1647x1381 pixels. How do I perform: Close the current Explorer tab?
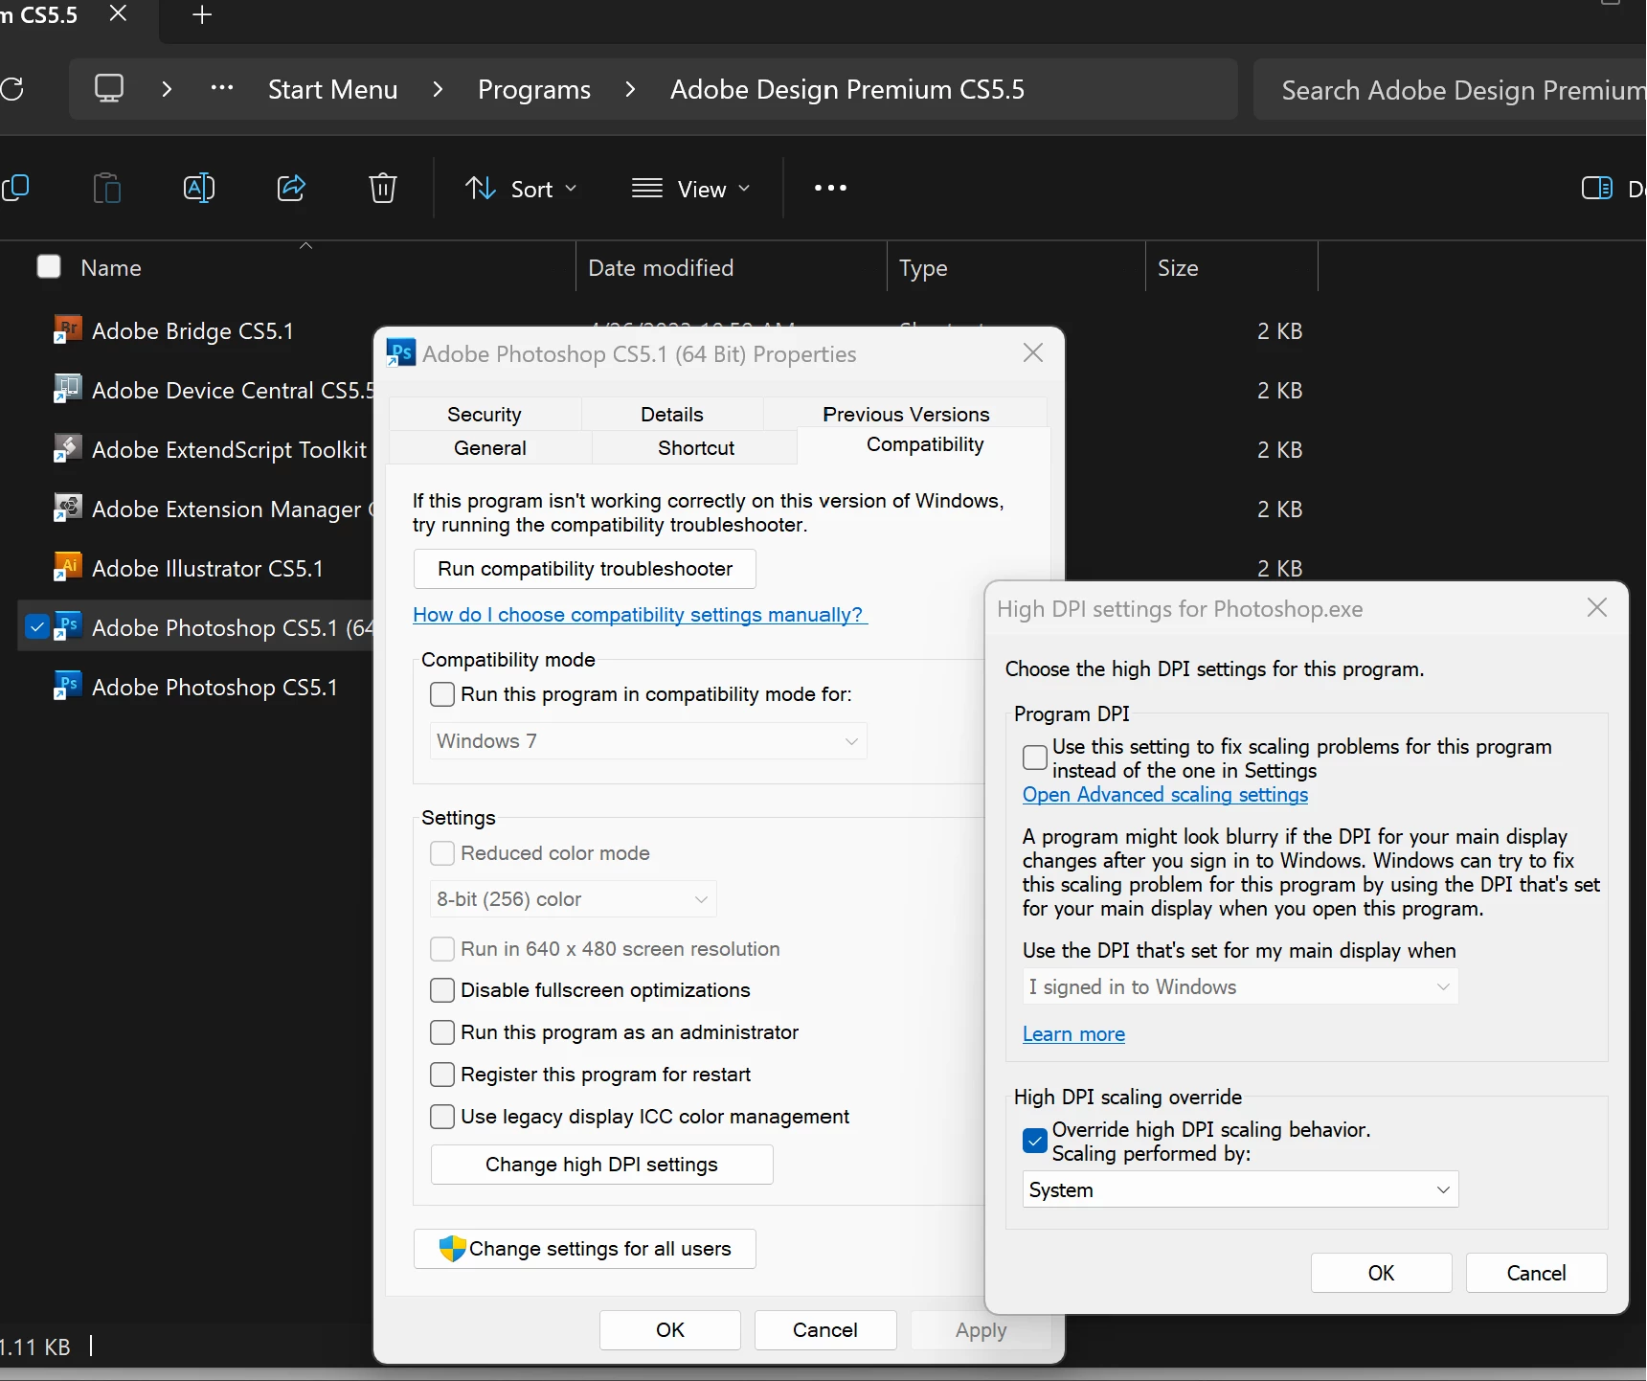pos(119,14)
